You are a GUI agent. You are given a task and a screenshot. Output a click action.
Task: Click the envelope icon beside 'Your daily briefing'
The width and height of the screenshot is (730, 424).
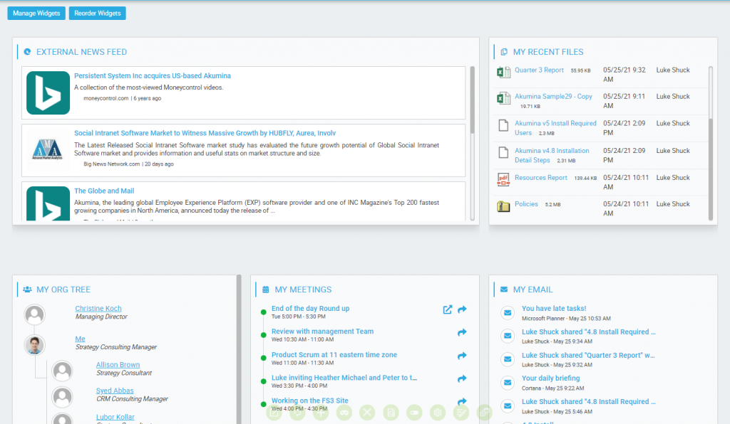click(x=508, y=382)
